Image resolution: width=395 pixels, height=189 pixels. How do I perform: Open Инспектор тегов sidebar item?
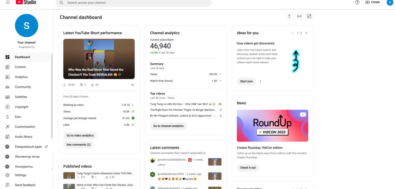coord(26,157)
